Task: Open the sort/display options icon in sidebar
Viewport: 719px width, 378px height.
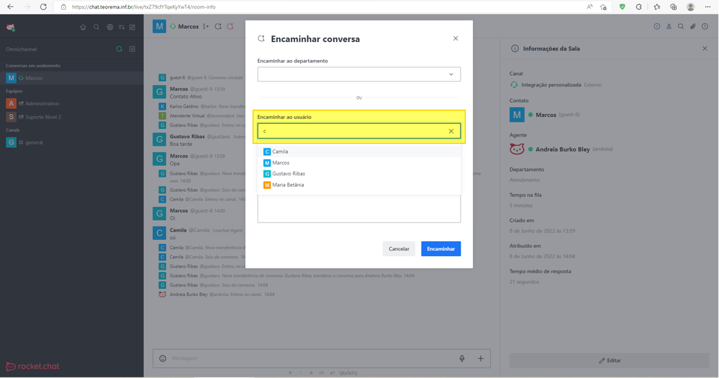Action: pos(122,27)
